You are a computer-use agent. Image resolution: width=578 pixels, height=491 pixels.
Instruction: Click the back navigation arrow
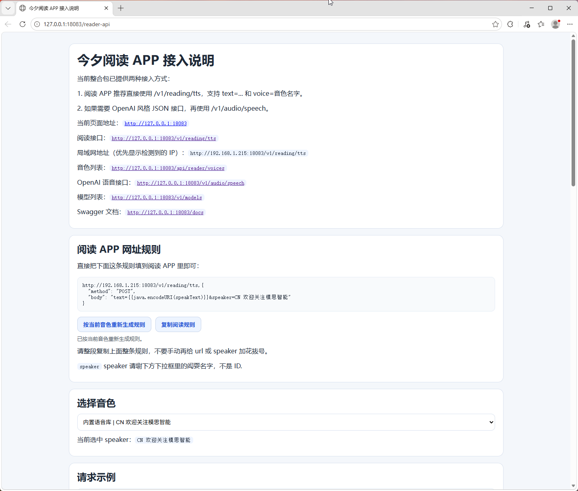coord(8,24)
